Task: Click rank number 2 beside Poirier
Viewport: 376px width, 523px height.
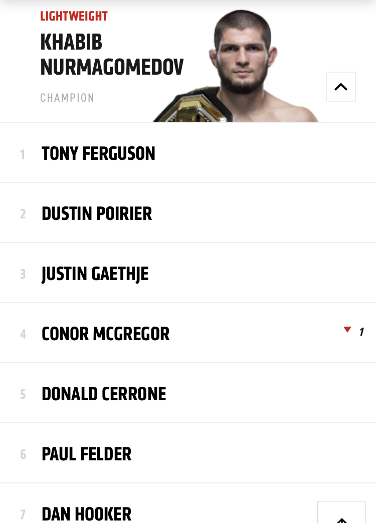Action: pyautogui.click(x=23, y=214)
